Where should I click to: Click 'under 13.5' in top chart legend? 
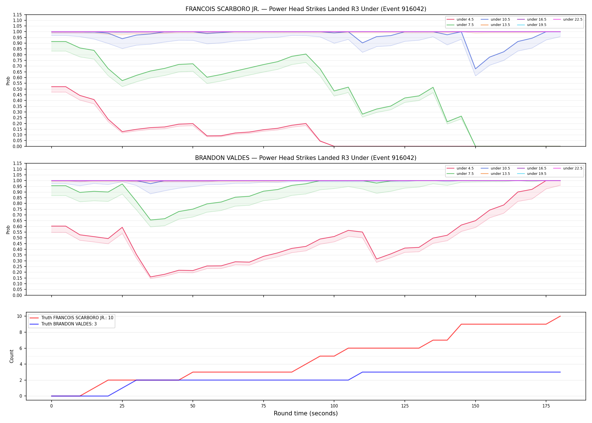click(500, 25)
